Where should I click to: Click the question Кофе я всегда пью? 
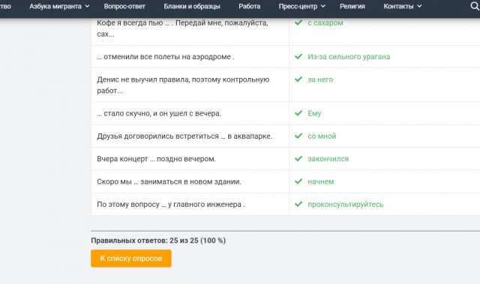click(182, 28)
